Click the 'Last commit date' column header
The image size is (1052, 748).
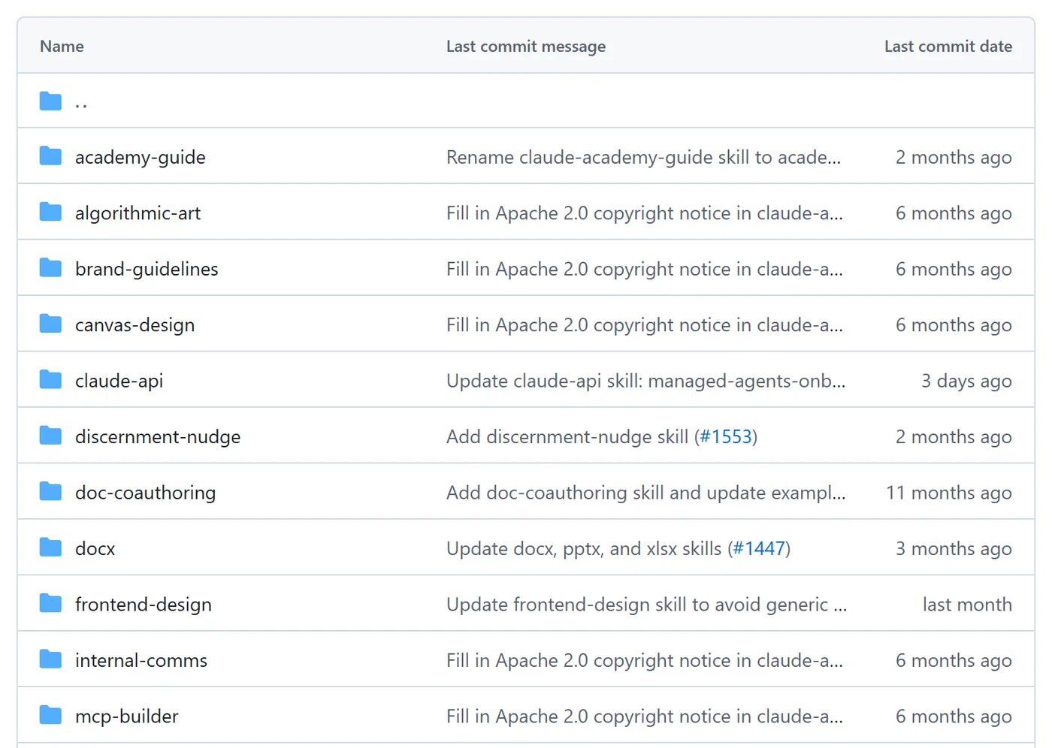tap(948, 47)
